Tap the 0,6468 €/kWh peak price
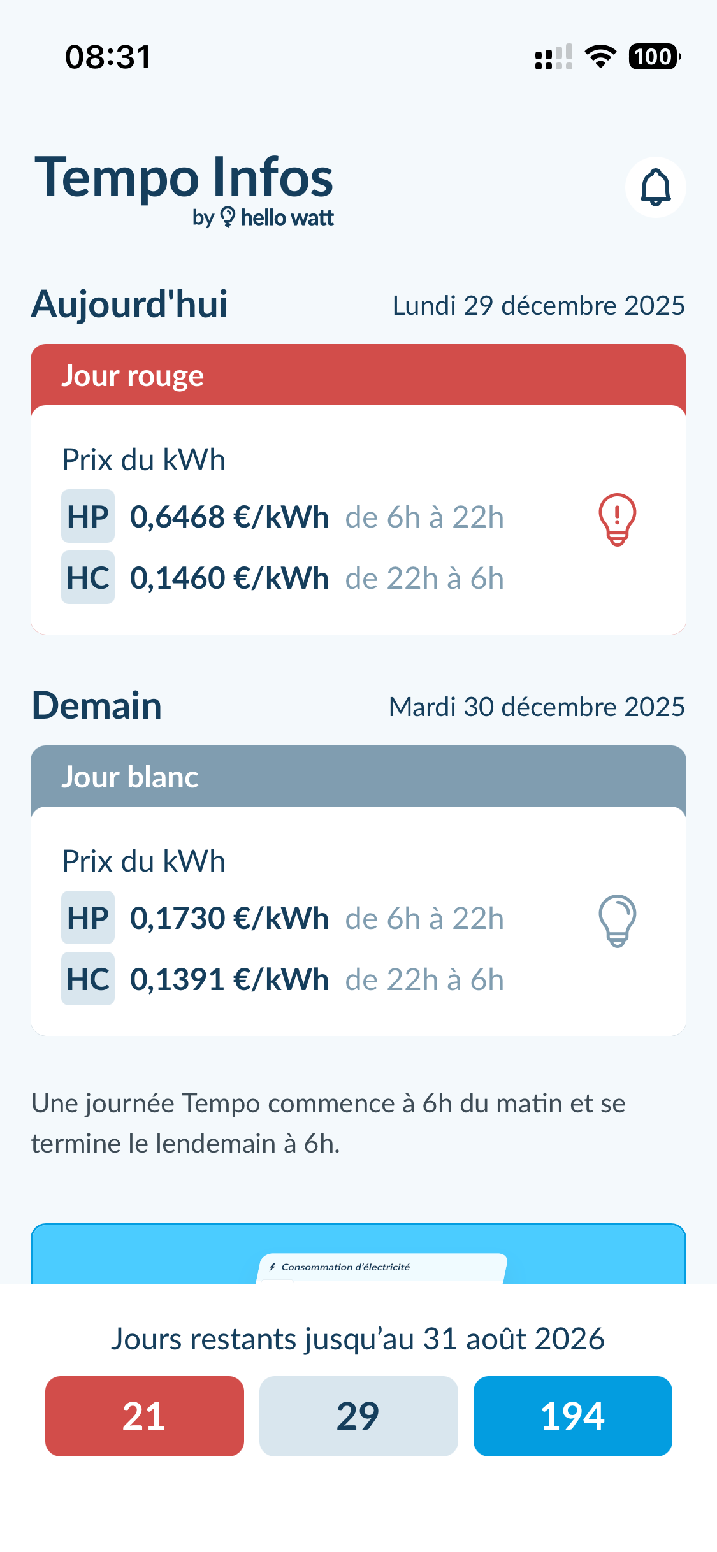This screenshot has height=1552, width=717. 229,517
